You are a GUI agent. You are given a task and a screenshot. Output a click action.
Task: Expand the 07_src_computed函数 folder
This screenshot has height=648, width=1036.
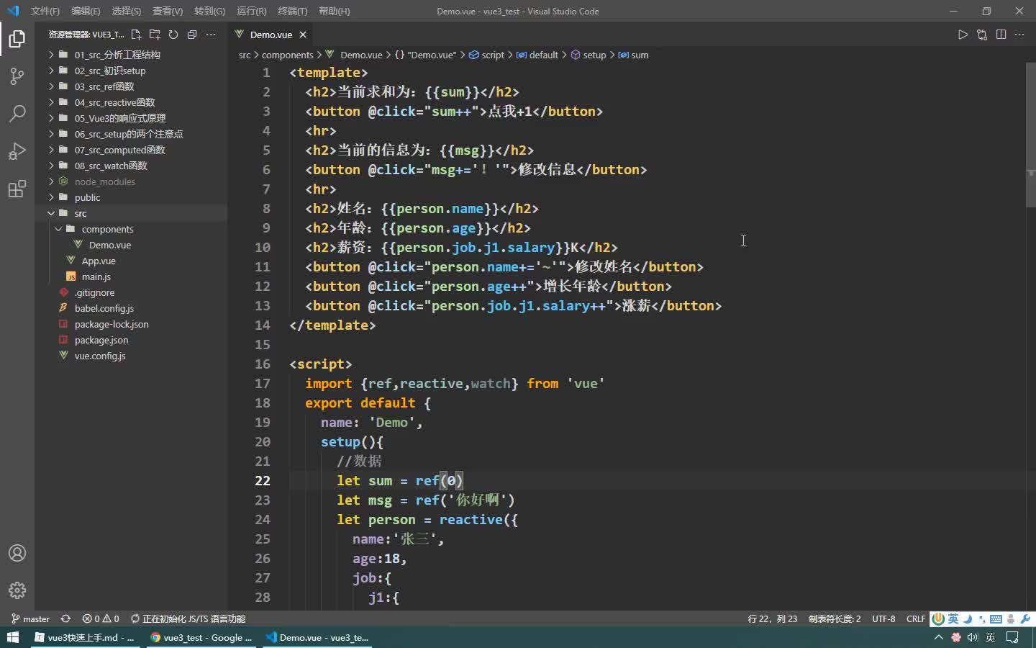click(x=131, y=150)
